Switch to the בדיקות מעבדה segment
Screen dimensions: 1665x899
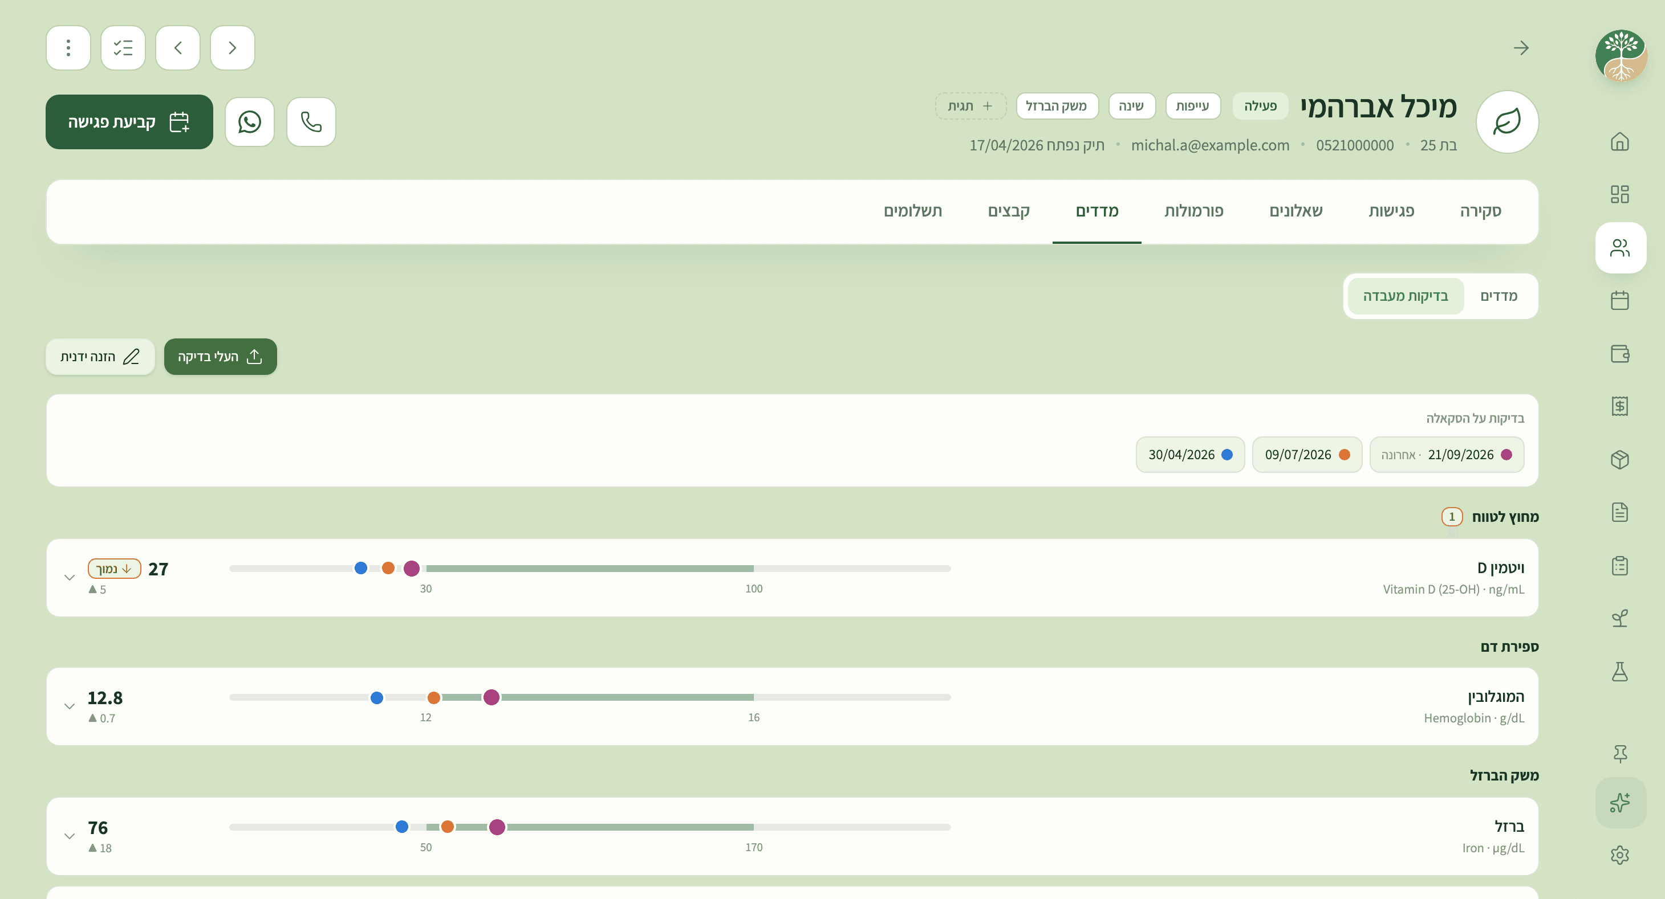(1405, 296)
